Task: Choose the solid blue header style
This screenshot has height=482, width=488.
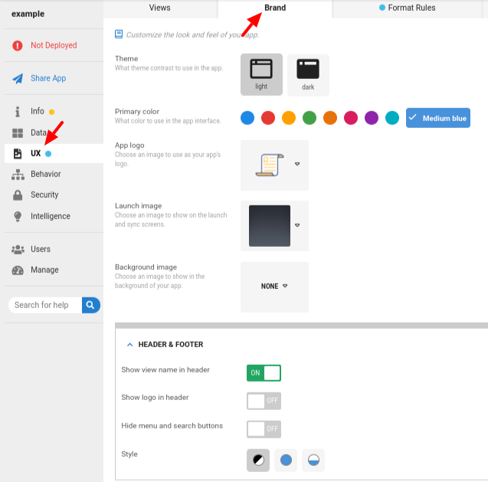Action: 286,461
